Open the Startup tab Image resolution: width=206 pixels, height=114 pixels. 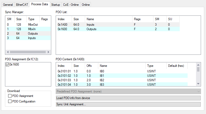pos(56,5)
